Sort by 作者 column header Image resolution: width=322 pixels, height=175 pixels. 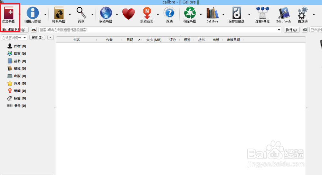pyautogui.click(x=109, y=40)
